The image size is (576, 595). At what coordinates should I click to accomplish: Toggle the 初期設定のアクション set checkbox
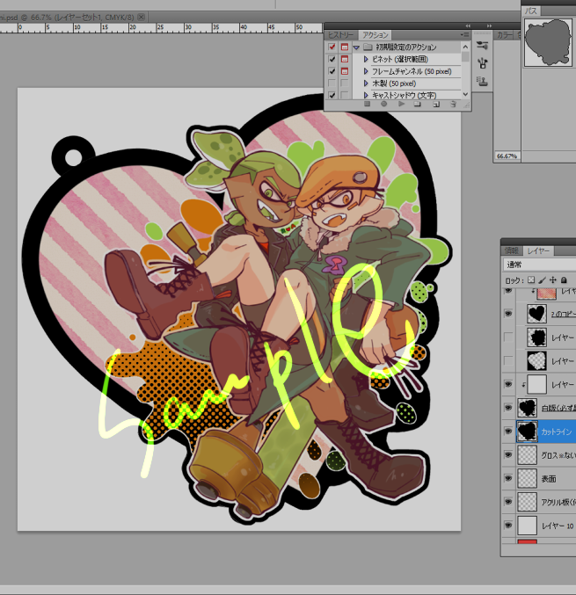pyautogui.click(x=332, y=47)
